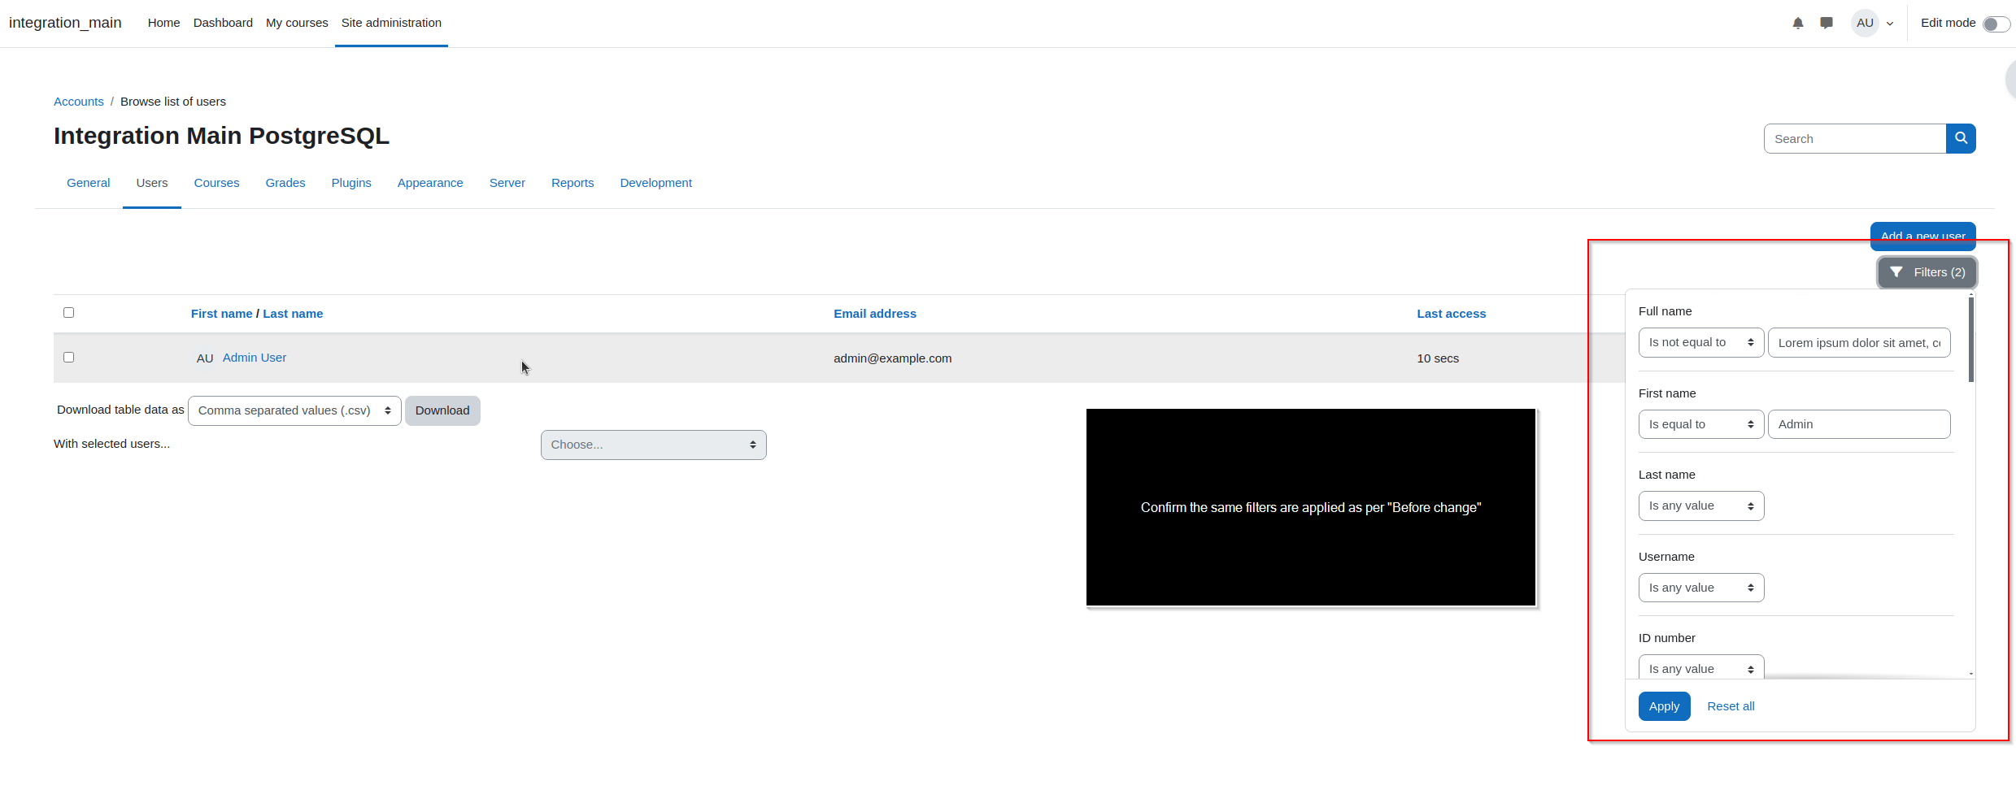Open the notifications bell icon
The image size is (2016, 803).
tap(1797, 24)
